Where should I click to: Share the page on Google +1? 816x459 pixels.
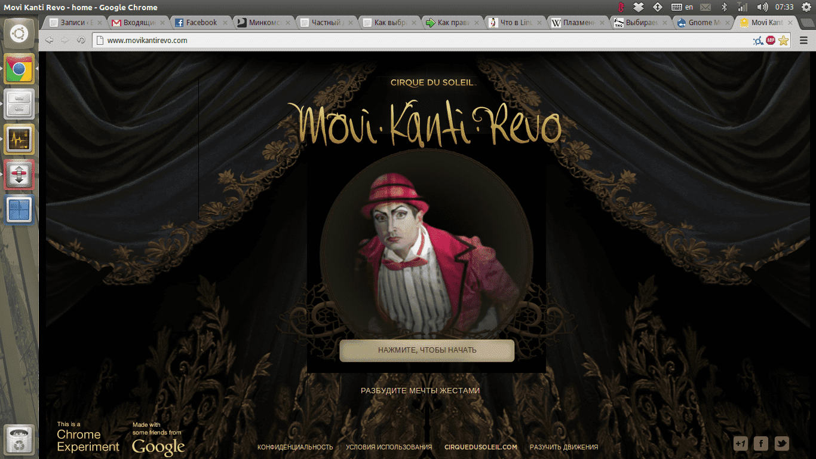click(x=740, y=443)
